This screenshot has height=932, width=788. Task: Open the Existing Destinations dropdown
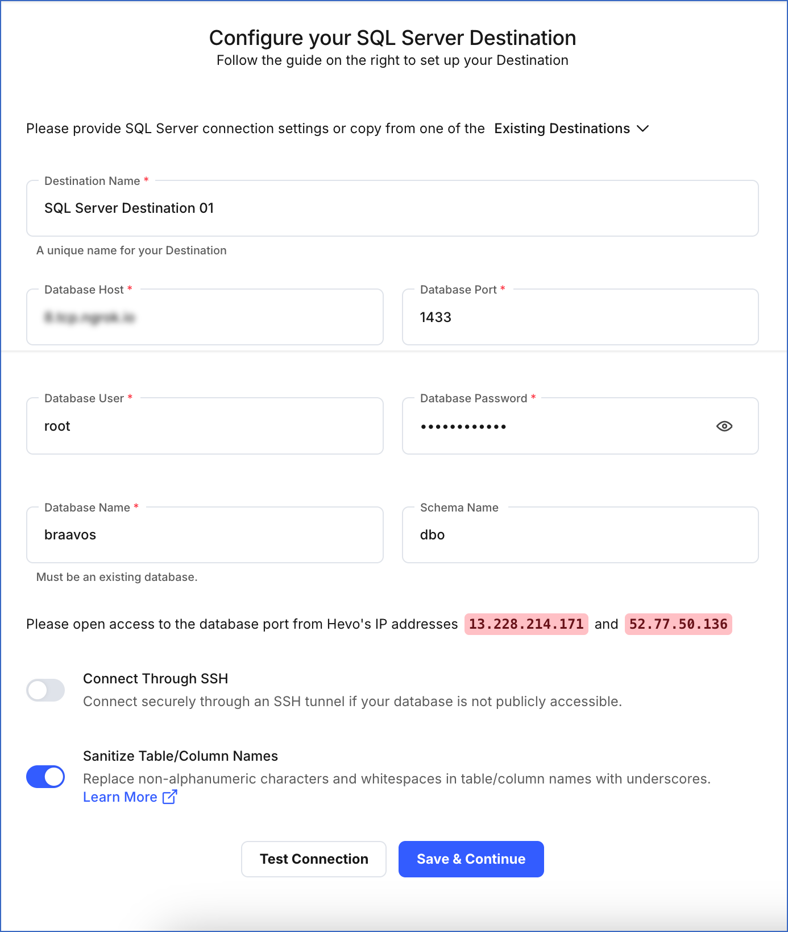click(x=563, y=129)
